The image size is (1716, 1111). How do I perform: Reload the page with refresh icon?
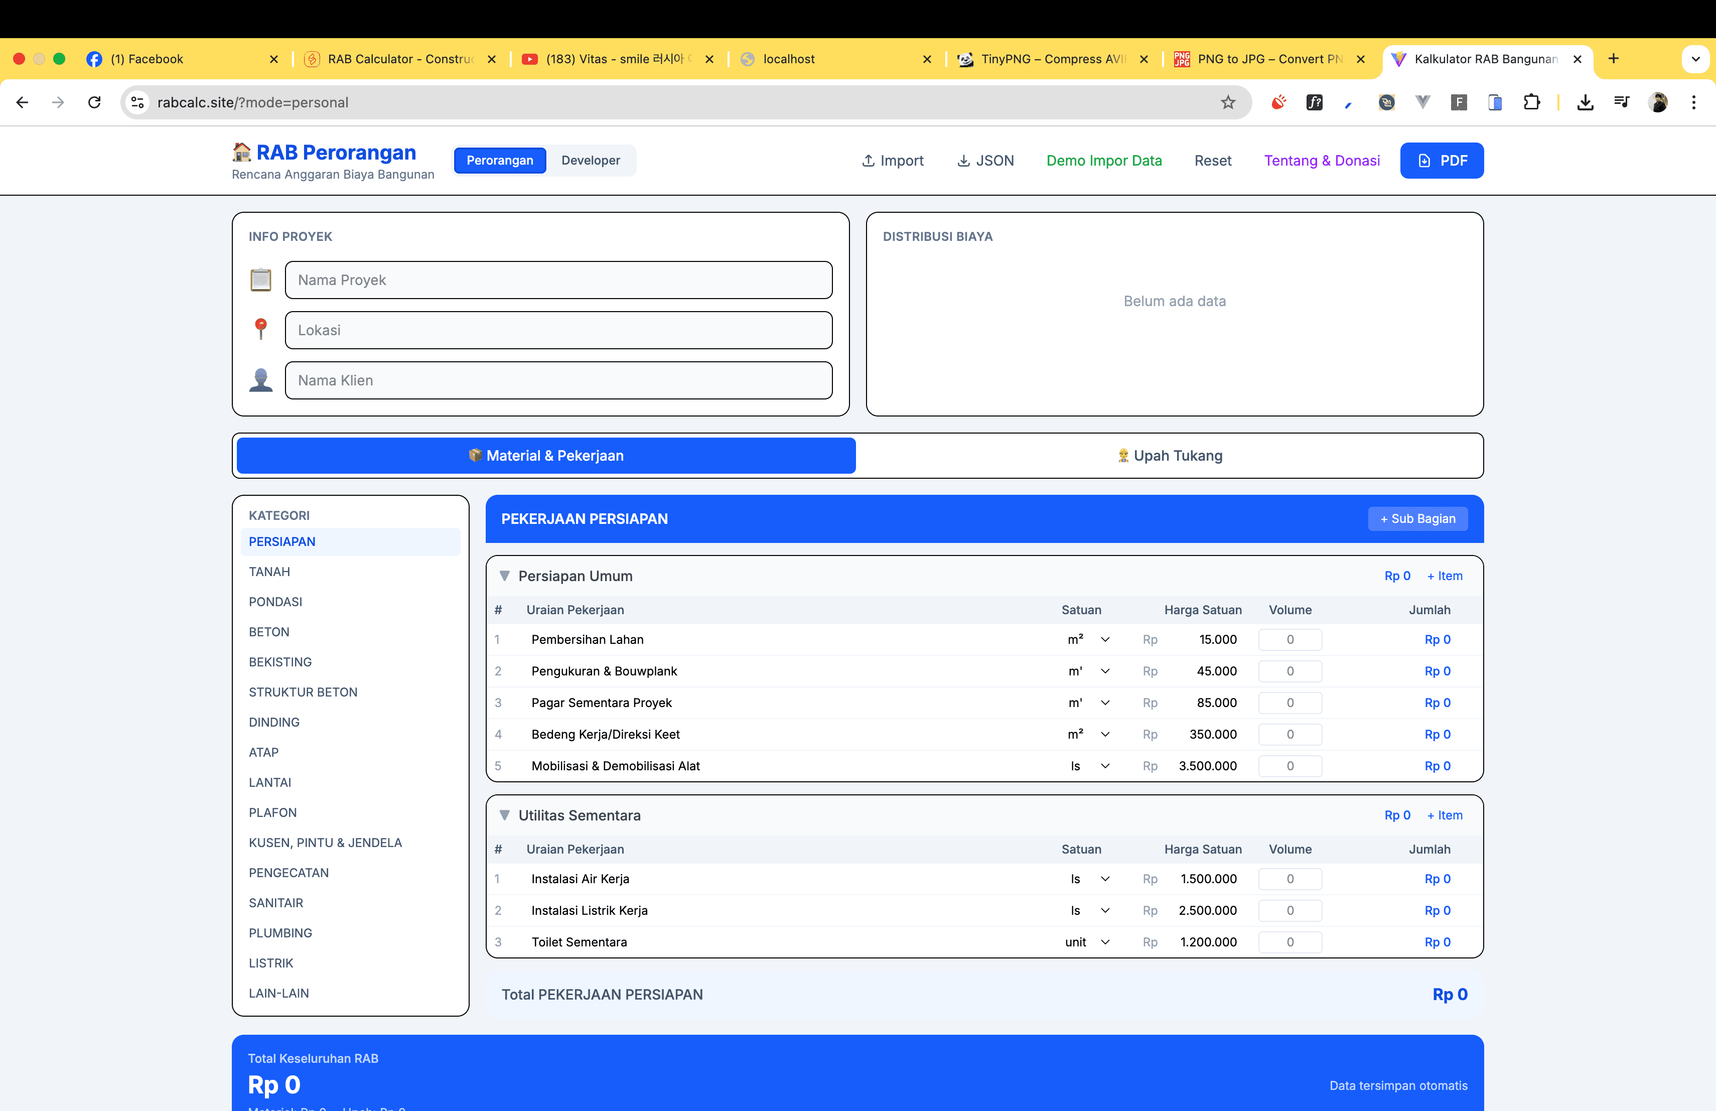pyautogui.click(x=94, y=102)
